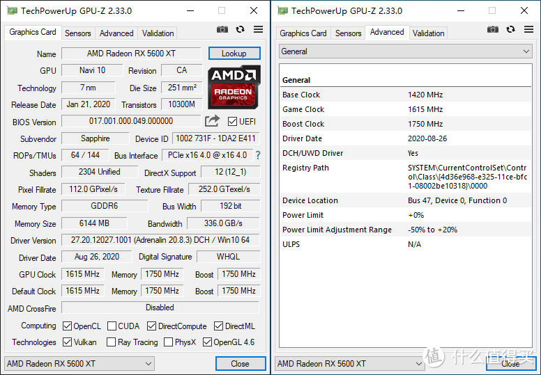Switch to Advanced tab in left window
Image resolution: width=541 pixels, height=375 pixels.
[x=116, y=33]
